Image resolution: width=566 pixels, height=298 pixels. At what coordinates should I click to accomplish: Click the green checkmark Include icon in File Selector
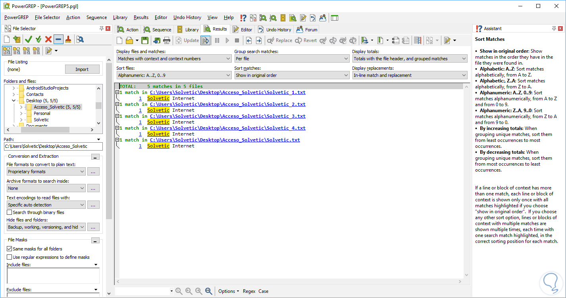coord(28,39)
